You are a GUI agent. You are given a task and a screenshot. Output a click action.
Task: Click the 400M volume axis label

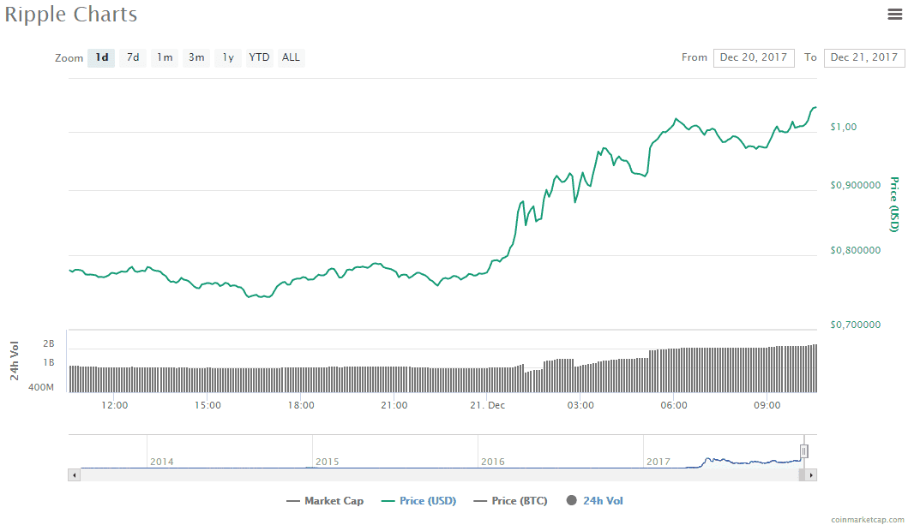41,387
